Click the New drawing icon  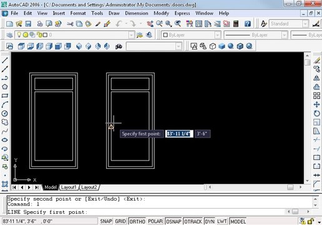point(9,24)
